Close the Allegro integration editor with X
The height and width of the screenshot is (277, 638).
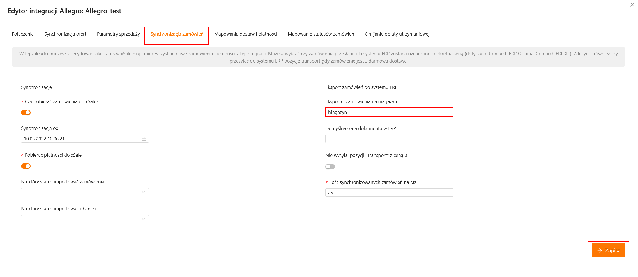coord(632,5)
